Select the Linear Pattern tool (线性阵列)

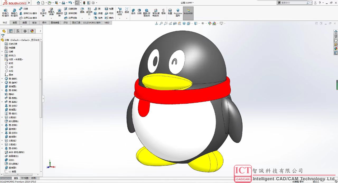tap(89, 11)
